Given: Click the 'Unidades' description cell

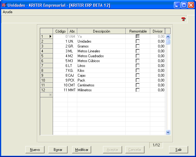Looking at the screenshot, I should [101, 41].
